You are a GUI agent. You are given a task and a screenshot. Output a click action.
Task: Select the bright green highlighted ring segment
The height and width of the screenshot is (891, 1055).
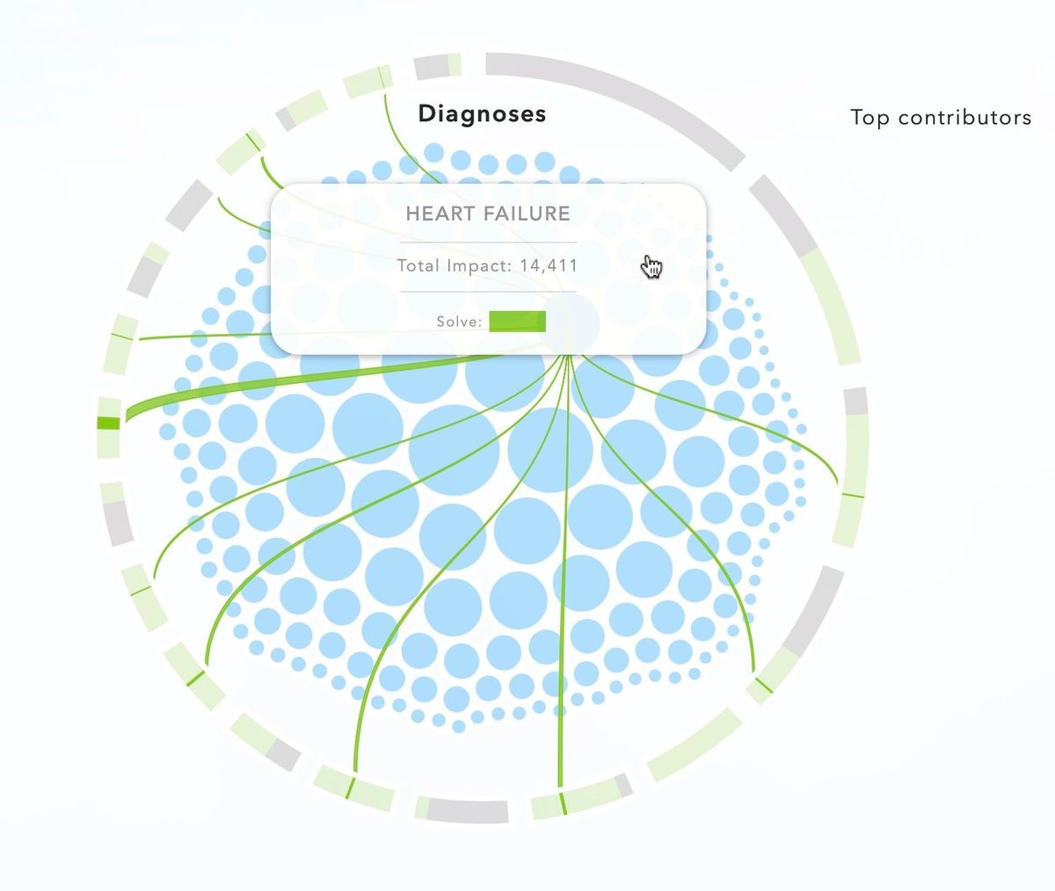pyautogui.click(x=108, y=424)
